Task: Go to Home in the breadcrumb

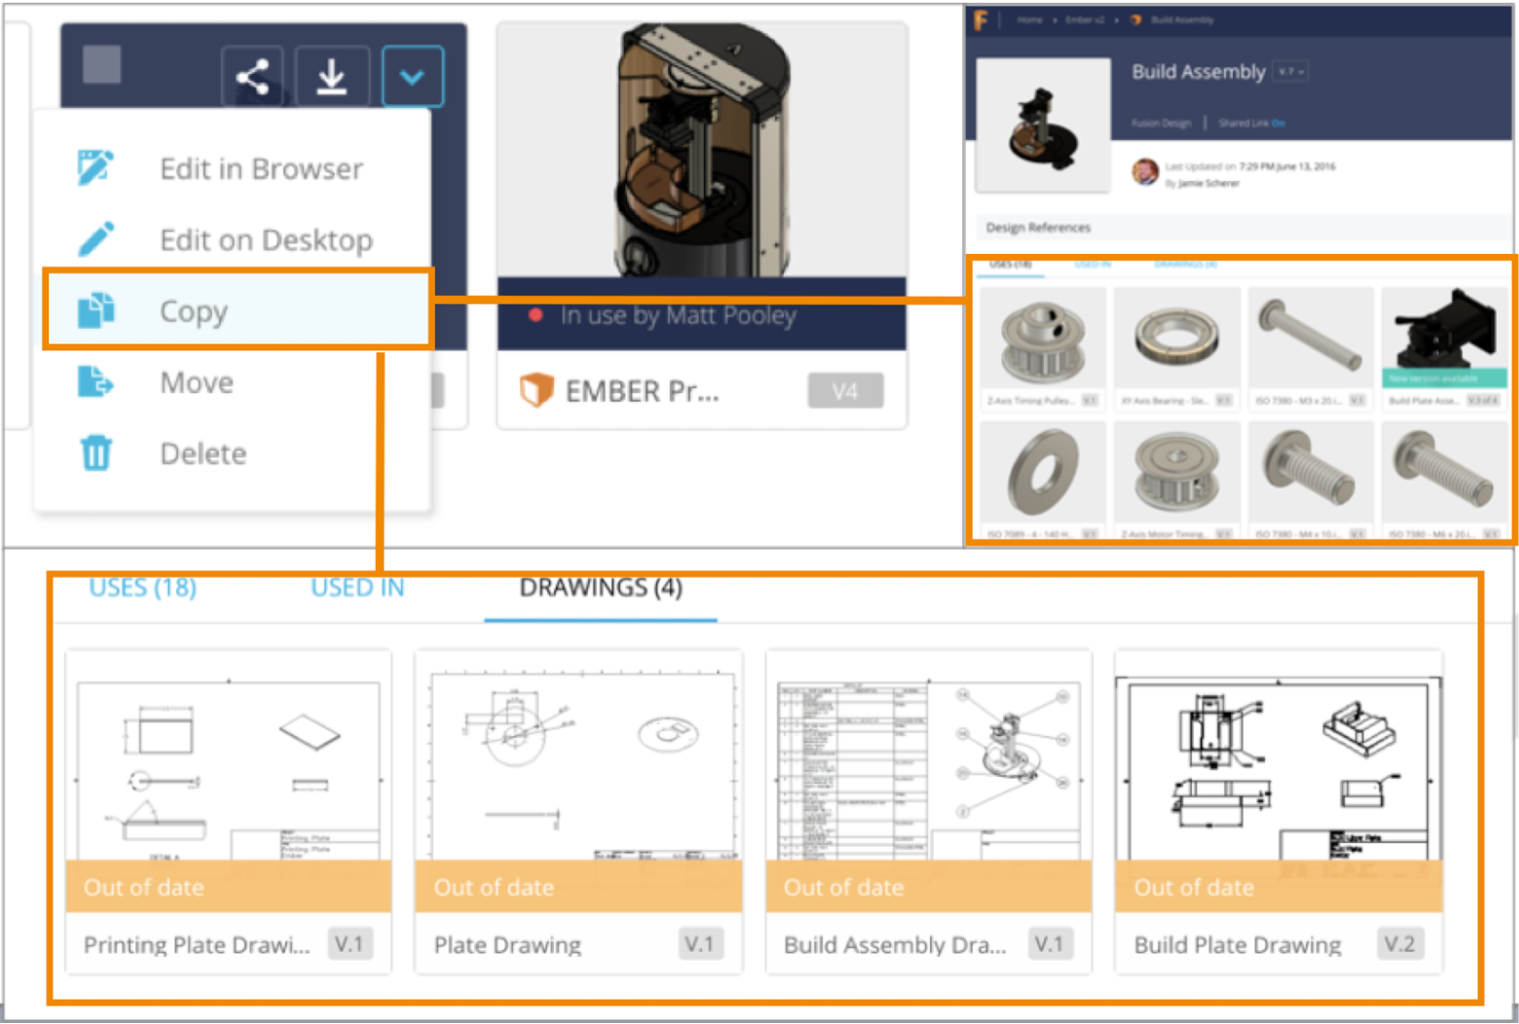Action: tap(1029, 19)
